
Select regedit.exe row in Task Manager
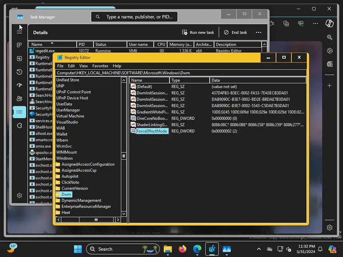(x=145, y=51)
